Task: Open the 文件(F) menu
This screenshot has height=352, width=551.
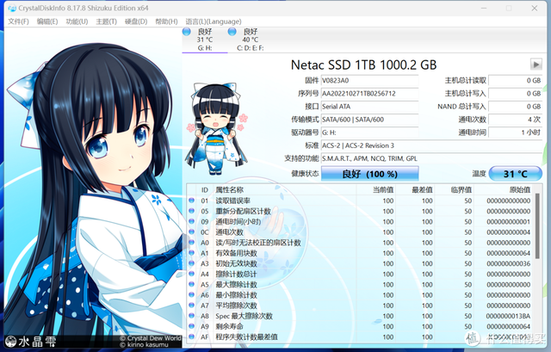Action: pyautogui.click(x=18, y=22)
